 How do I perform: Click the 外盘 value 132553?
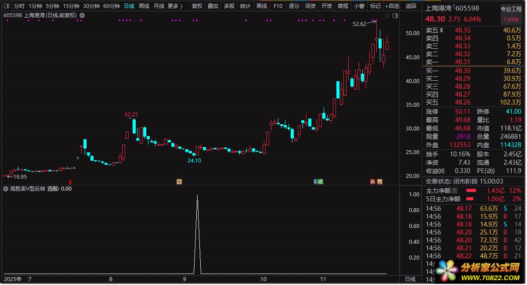[x=460, y=145]
